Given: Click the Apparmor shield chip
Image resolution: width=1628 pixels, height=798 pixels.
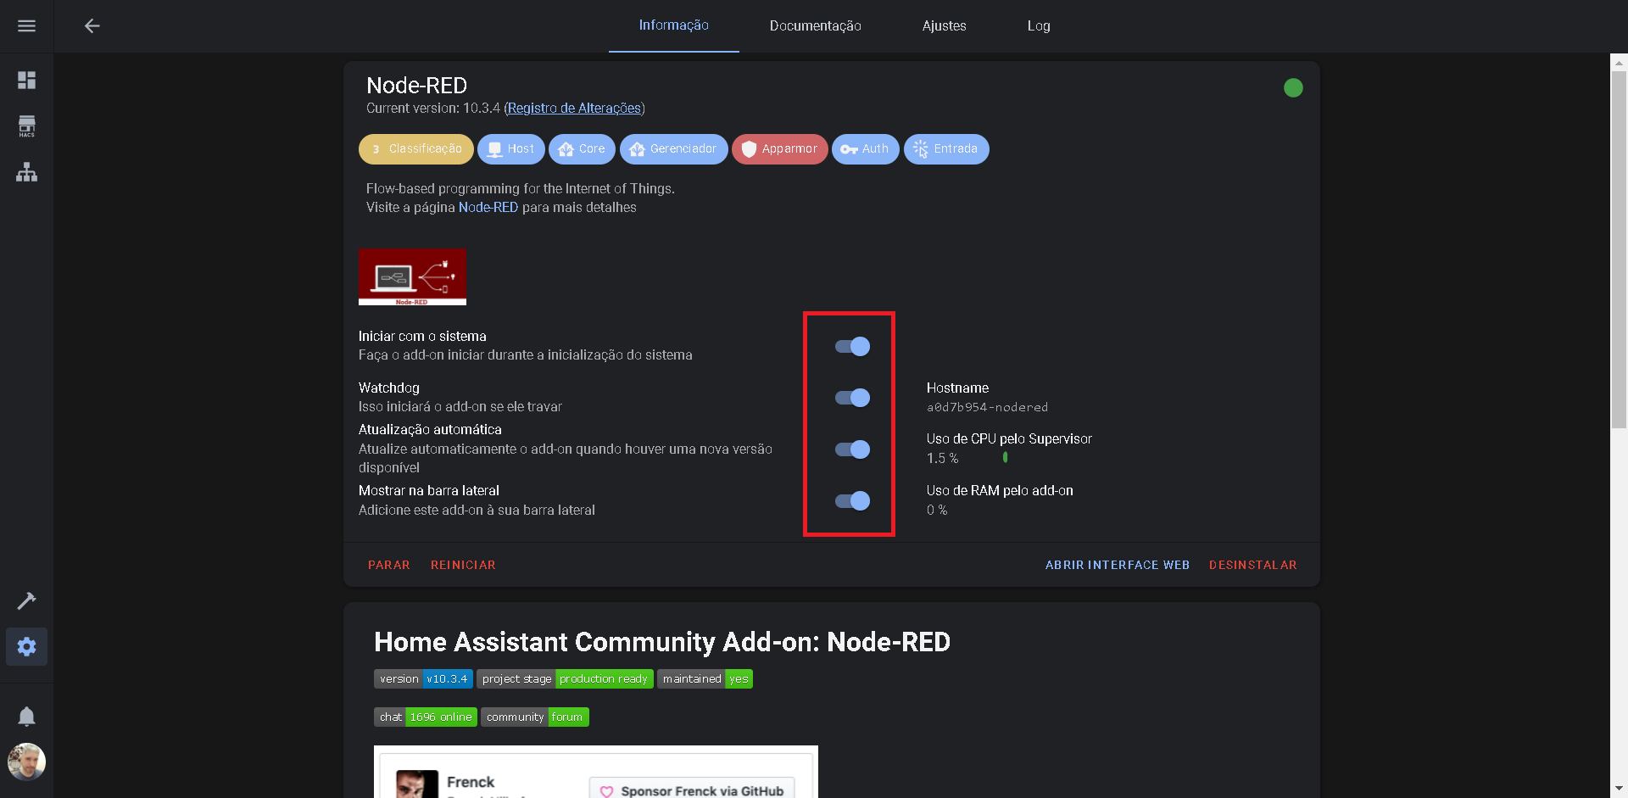Looking at the screenshot, I should (780, 149).
